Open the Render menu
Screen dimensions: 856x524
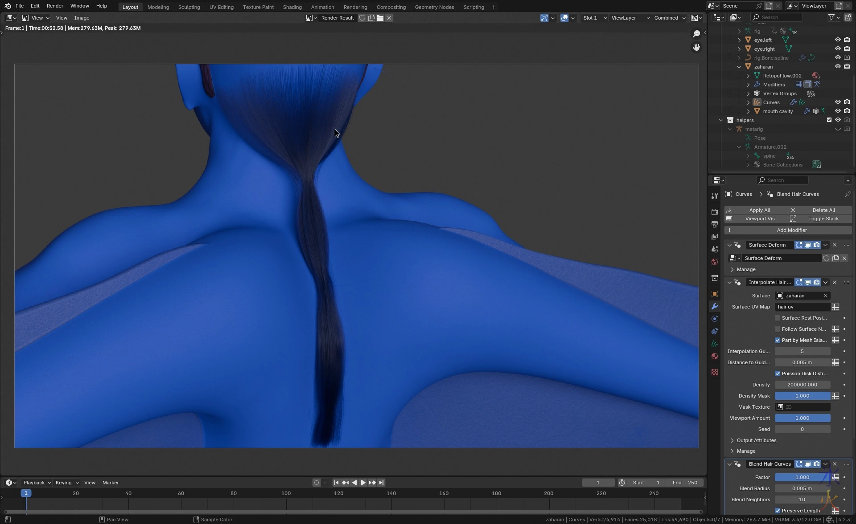[55, 6]
